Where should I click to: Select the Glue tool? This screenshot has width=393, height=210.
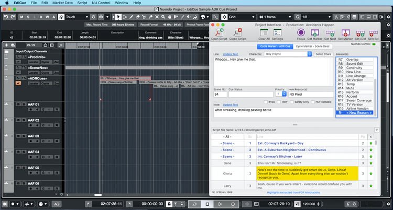tap(150, 17)
